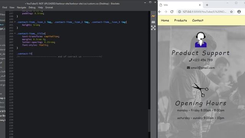Open the Help menu in Brackets
245x138 pixels.
point(41,7)
